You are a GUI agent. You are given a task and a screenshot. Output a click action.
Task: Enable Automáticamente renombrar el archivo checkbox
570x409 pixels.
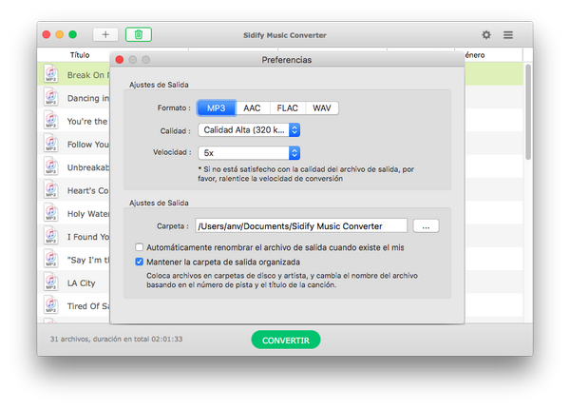[x=140, y=247]
